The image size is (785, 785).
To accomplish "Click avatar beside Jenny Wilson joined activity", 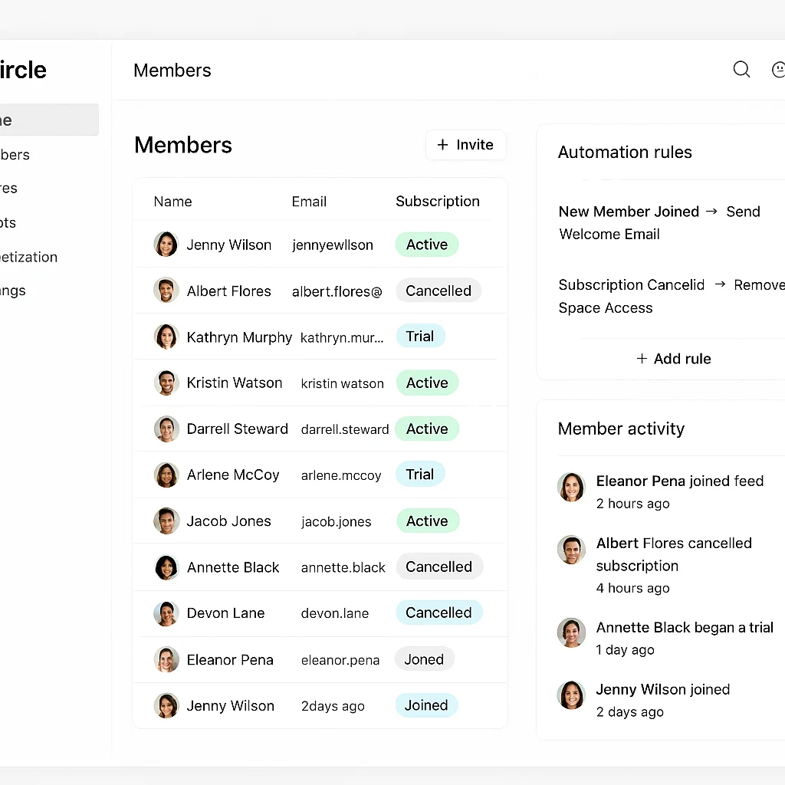I will [571, 695].
